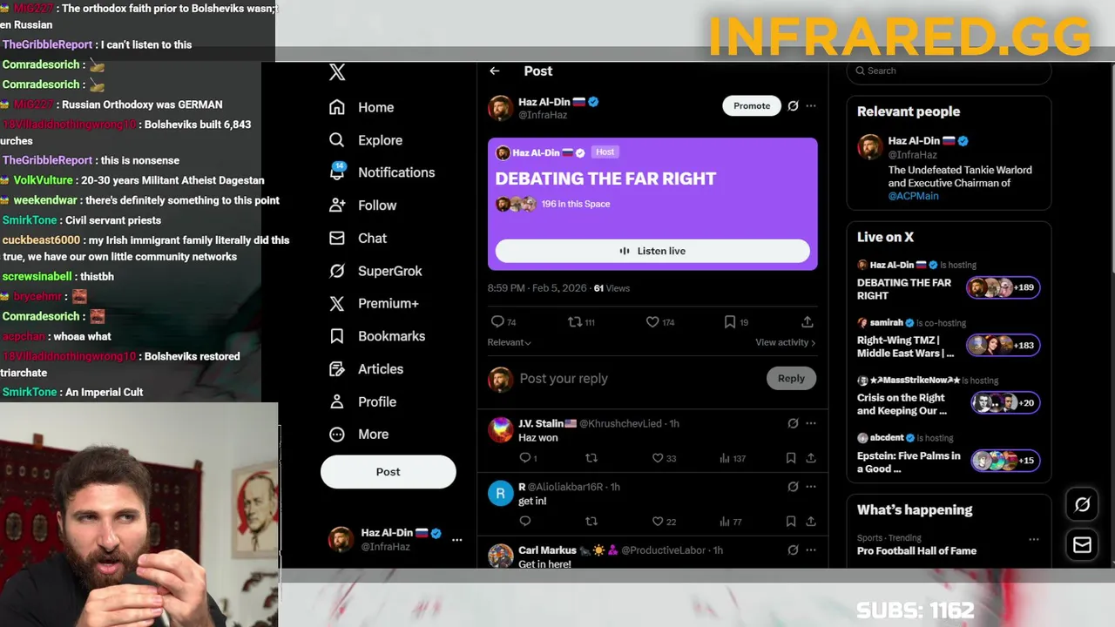Open Home from the sidebar
The height and width of the screenshot is (627, 1115).
[362, 107]
